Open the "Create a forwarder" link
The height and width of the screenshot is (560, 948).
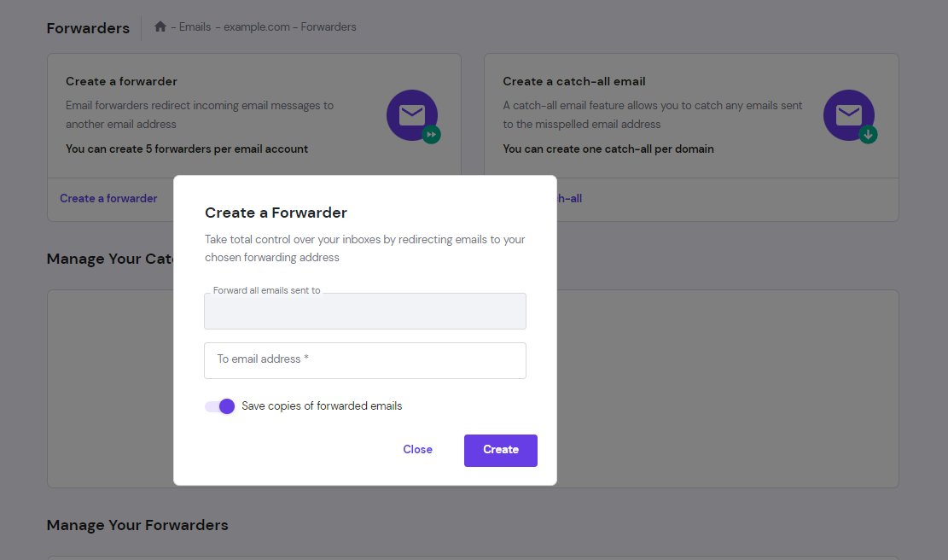pos(108,198)
